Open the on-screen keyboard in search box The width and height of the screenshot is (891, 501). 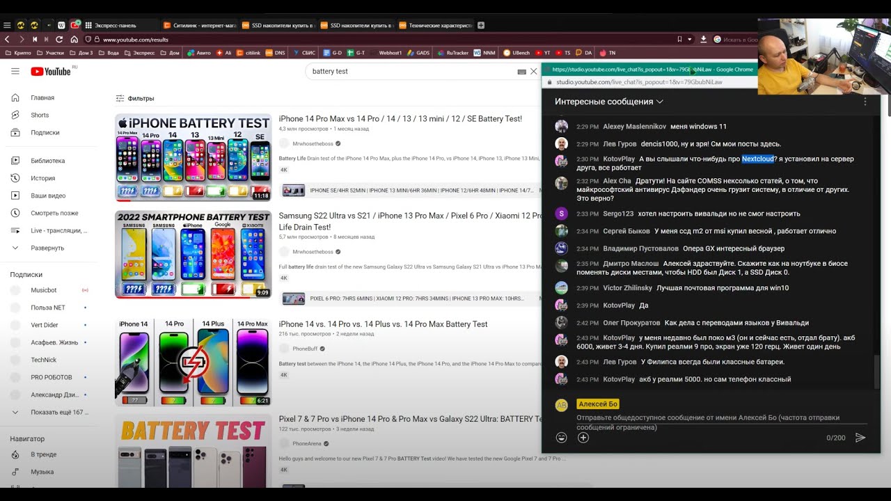click(x=522, y=72)
